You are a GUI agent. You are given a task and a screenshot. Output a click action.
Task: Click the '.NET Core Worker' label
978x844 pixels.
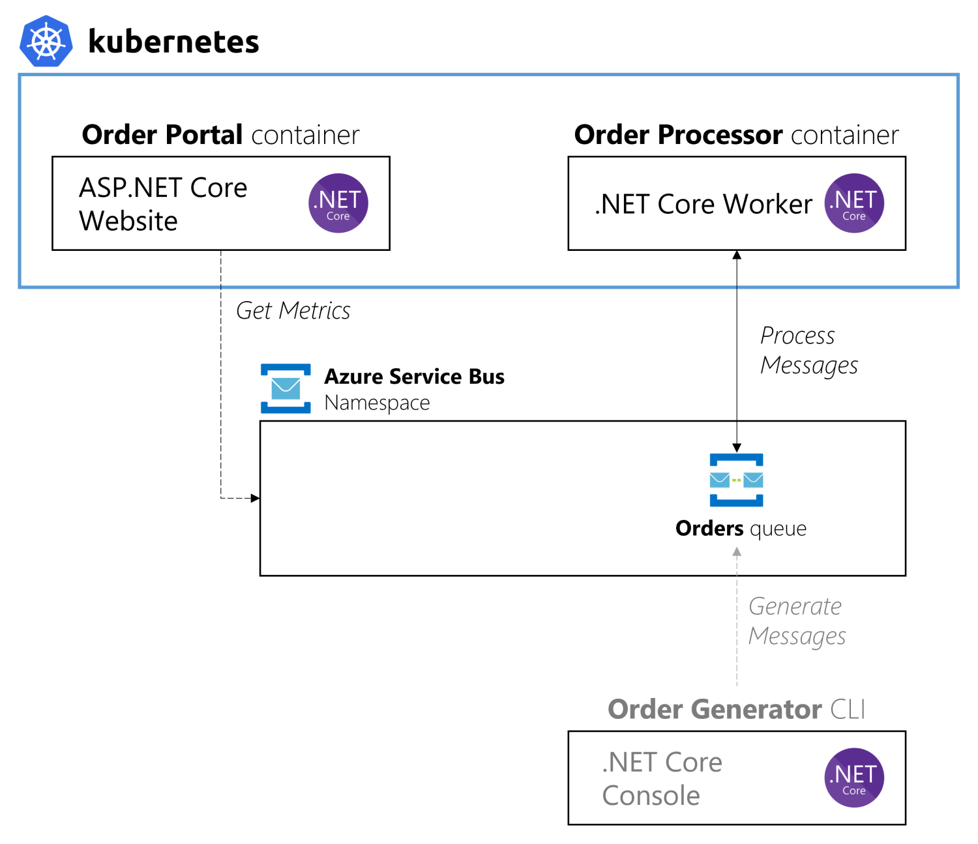[x=704, y=204]
